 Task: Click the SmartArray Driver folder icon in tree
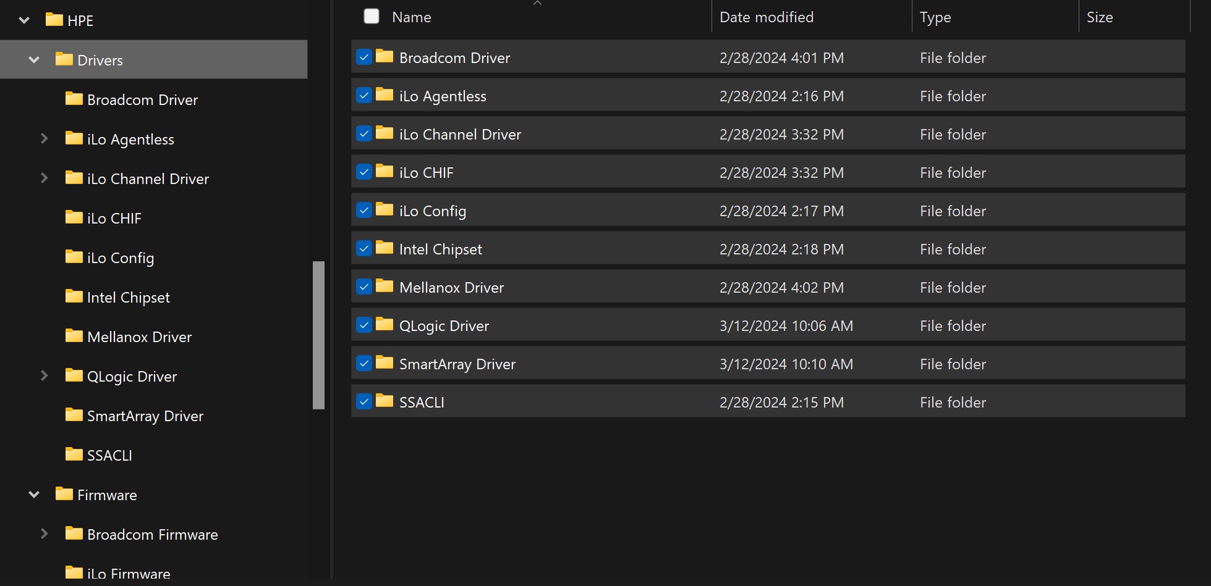coord(74,414)
